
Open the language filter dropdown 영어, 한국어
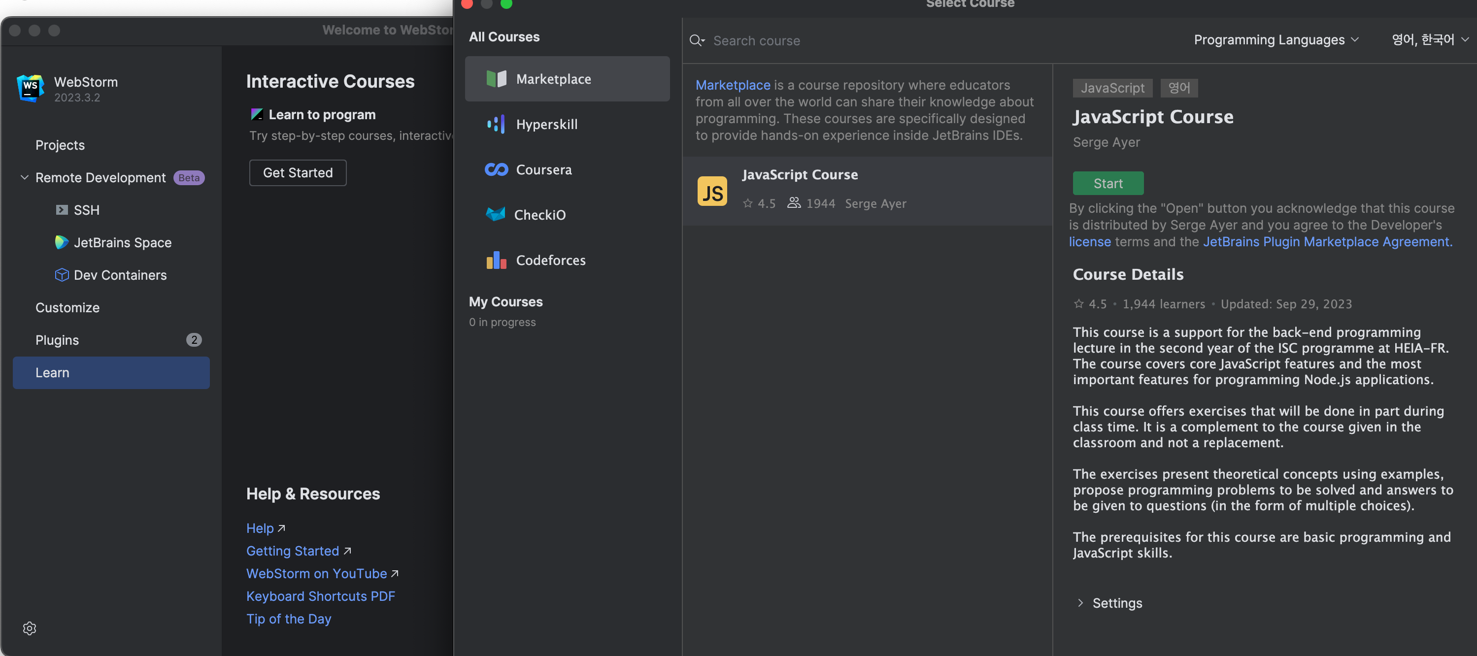1429,39
